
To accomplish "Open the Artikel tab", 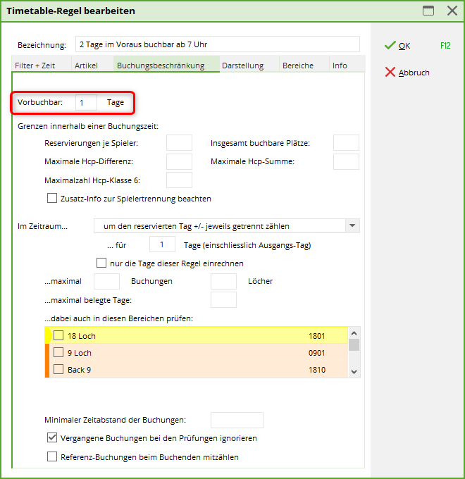I will 87,66.
